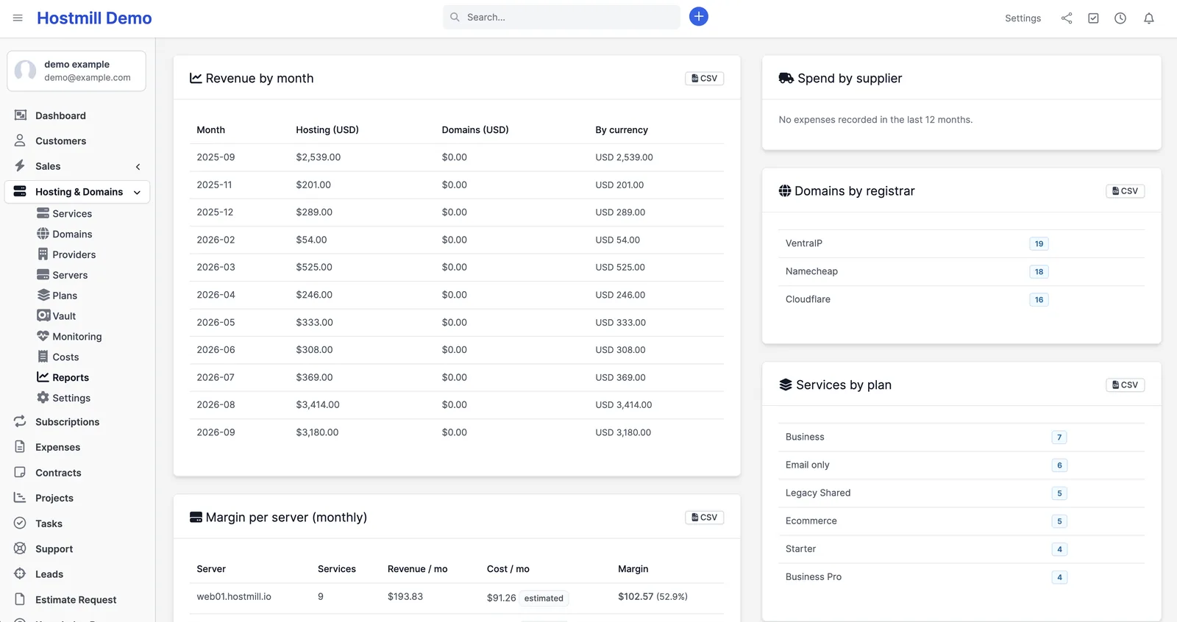The image size is (1177, 622).
Task: Go to Expenses in sidebar
Action: [x=57, y=447]
